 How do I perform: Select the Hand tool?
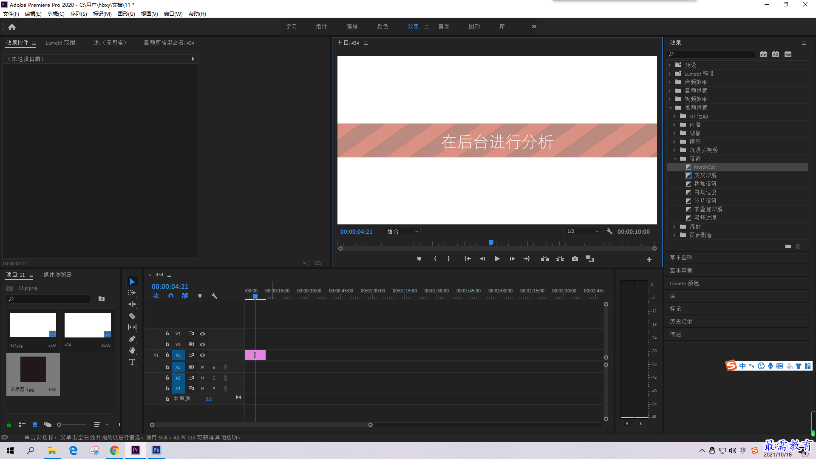pos(132,350)
